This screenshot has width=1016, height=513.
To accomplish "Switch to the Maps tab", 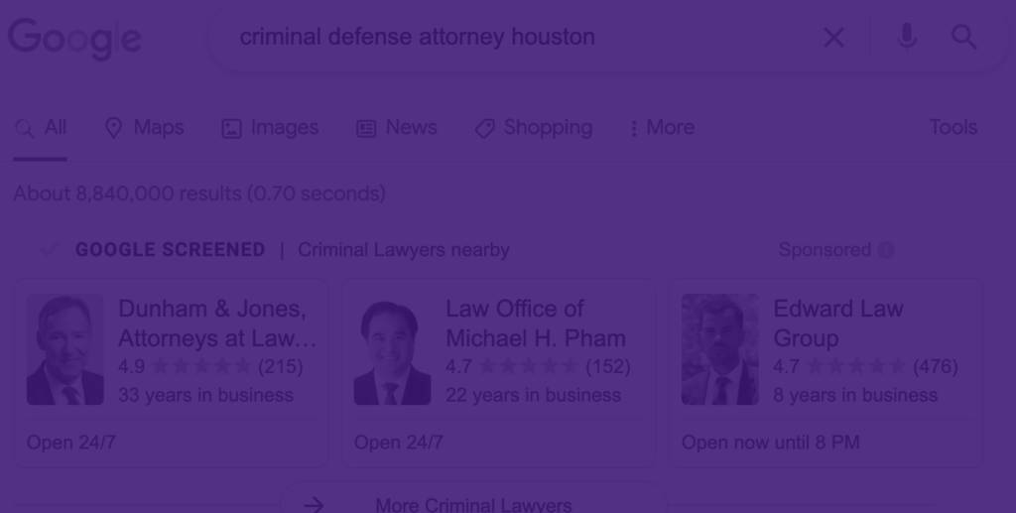I will point(145,128).
